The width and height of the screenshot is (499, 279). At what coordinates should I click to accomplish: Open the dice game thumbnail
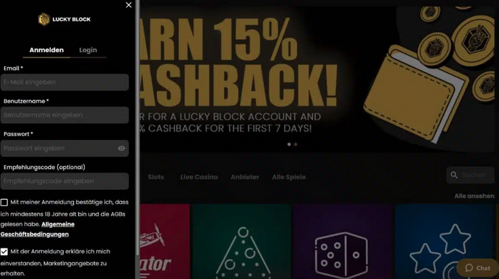point(342,241)
